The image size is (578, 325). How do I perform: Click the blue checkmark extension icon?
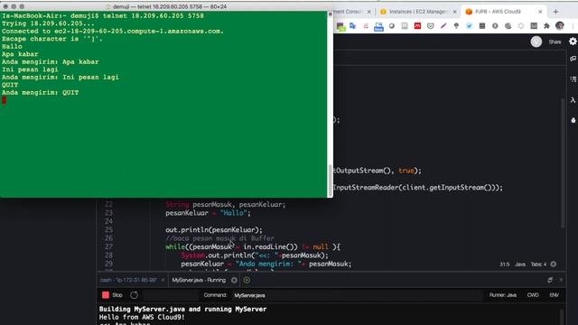pos(469,26)
